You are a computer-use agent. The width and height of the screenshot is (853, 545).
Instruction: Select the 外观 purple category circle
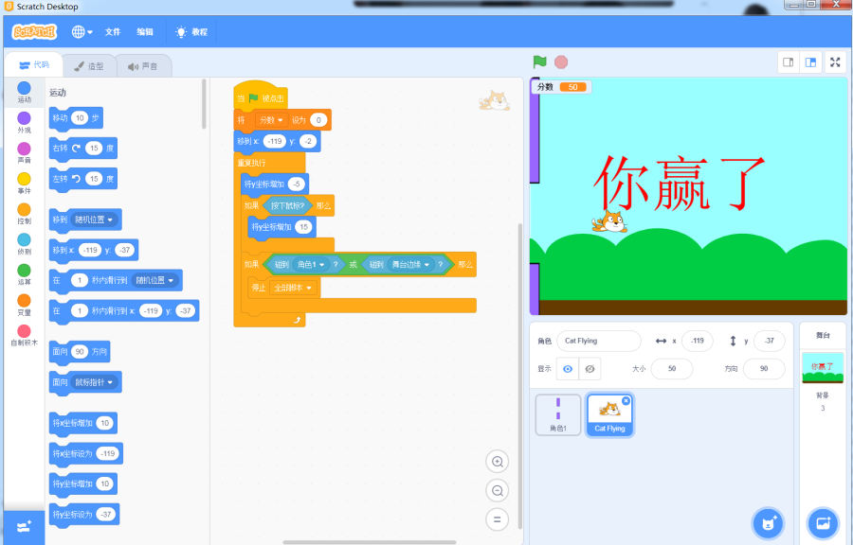click(24, 118)
